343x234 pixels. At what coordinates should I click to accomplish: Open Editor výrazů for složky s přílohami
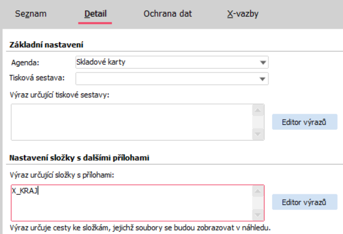coord(304,203)
